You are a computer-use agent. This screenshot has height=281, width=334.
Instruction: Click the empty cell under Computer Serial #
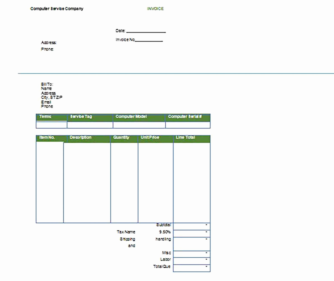tap(188, 125)
